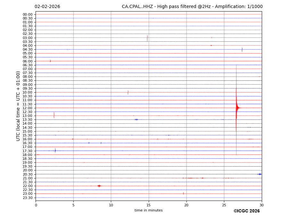The image size is (297, 223).
Task: Click the blue event at end of 20:30 trace
Action: point(260,174)
